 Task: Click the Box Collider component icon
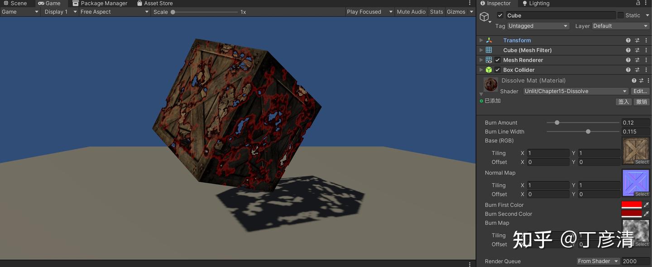[489, 70]
